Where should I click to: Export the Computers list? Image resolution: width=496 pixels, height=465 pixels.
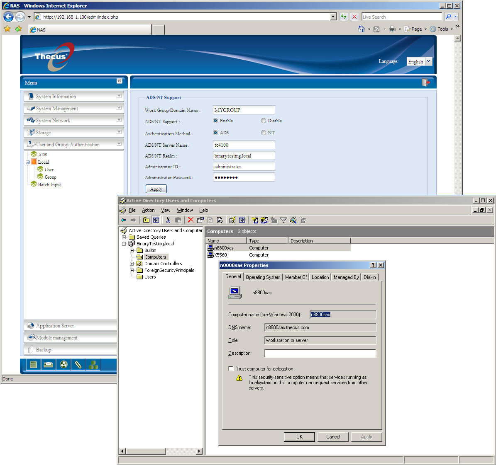click(x=220, y=220)
